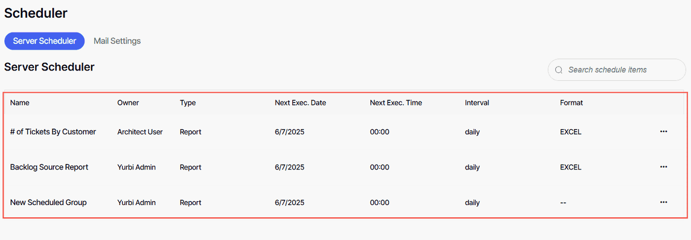Click the Search schedule items field
This screenshot has width=691, height=240.
click(x=616, y=70)
